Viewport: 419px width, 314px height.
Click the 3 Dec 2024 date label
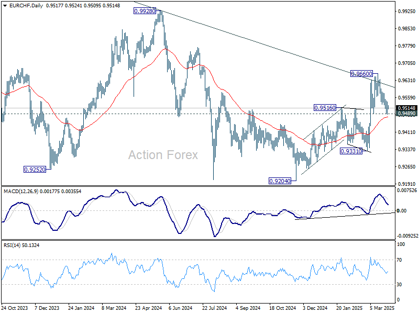[315, 308]
